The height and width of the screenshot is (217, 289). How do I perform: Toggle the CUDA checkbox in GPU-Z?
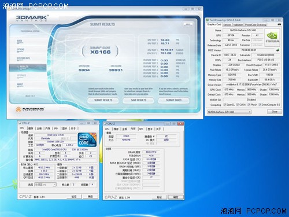click(238, 105)
